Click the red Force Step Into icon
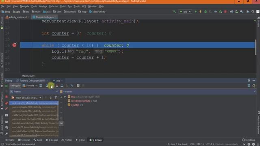The image size is (260, 146). click(57, 86)
